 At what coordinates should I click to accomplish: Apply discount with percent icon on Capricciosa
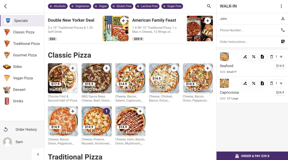[254, 83]
